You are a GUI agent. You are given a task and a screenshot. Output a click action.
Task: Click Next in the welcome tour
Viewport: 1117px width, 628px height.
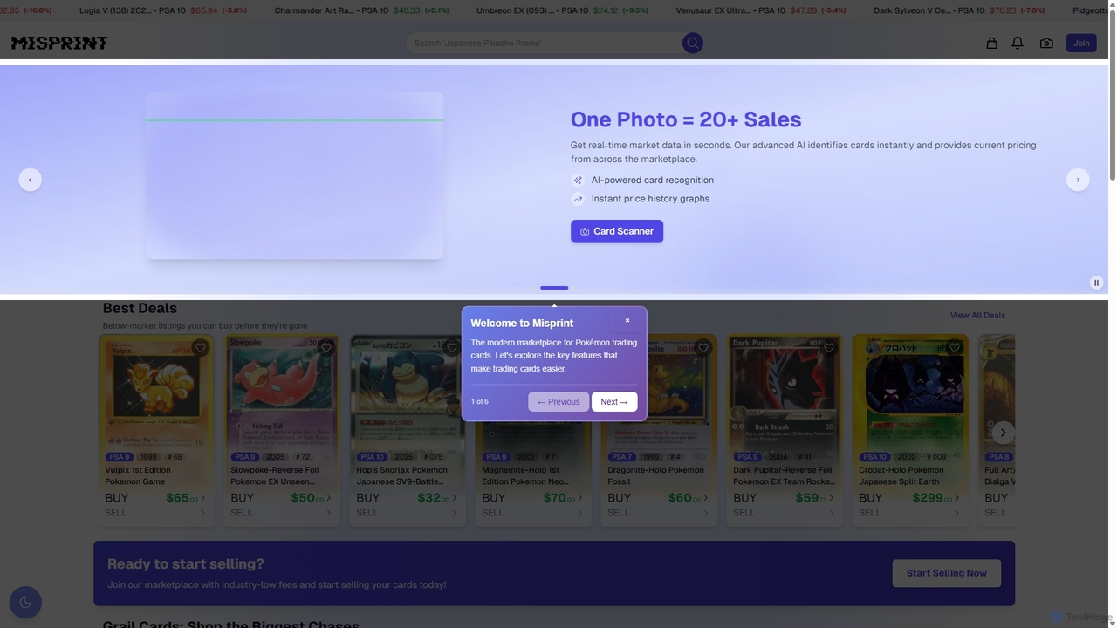pos(614,402)
